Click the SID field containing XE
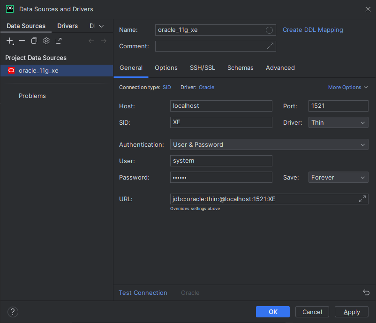This screenshot has height=323, width=376. point(221,122)
